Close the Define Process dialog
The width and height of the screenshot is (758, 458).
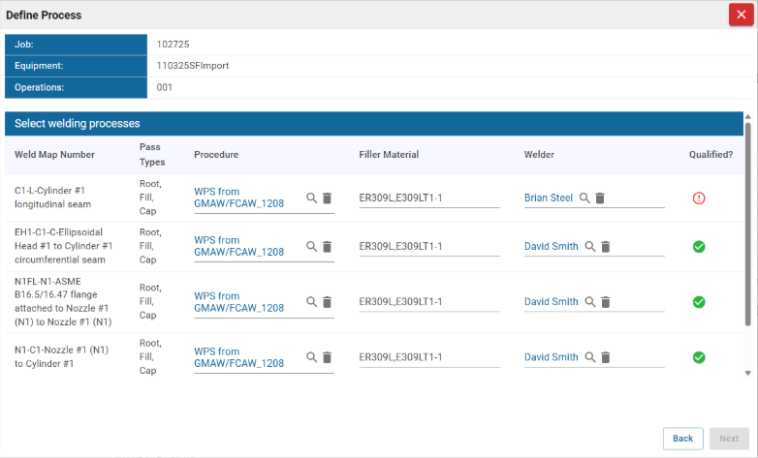click(741, 15)
